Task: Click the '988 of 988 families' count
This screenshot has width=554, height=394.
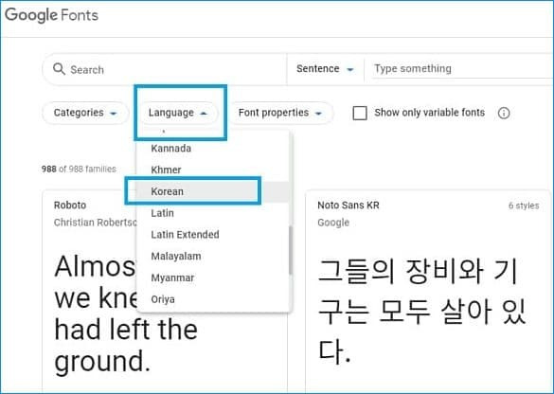Action: pyautogui.click(x=79, y=169)
